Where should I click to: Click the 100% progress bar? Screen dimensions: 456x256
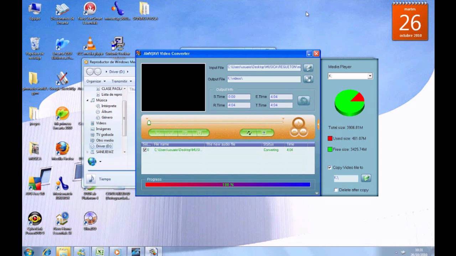pyautogui.click(x=228, y=185)
